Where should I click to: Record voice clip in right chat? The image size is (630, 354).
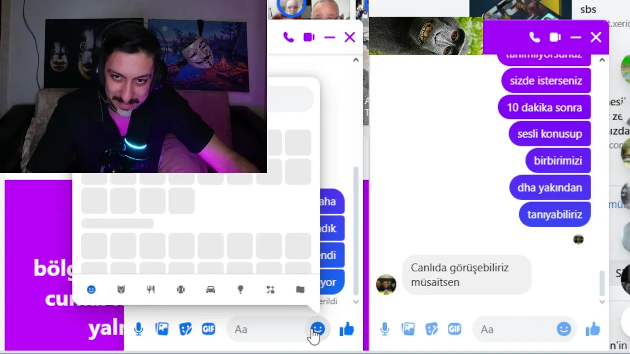[x=385, y=329]
